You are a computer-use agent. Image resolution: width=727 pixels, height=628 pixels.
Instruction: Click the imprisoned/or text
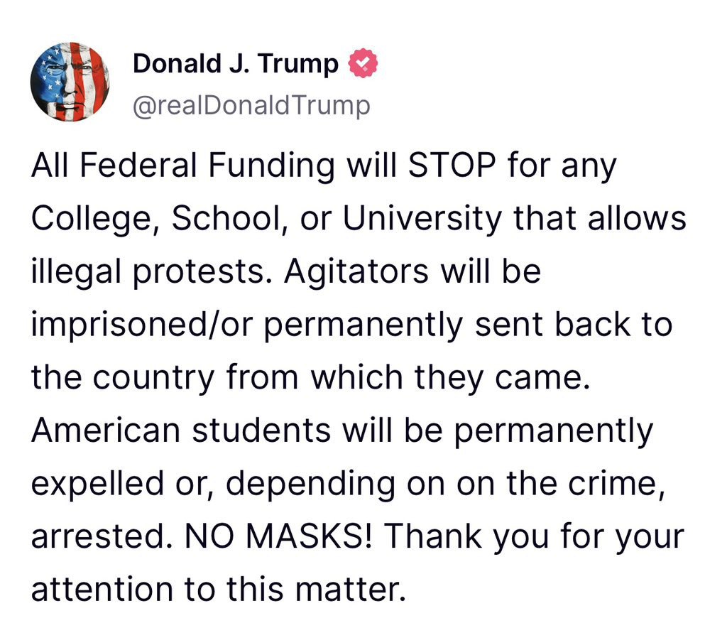pyautogui.click(x=144, y=325)
